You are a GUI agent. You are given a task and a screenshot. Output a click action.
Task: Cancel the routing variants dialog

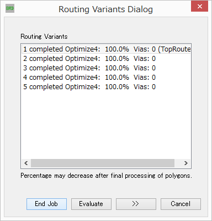click(x=181, y=204)
